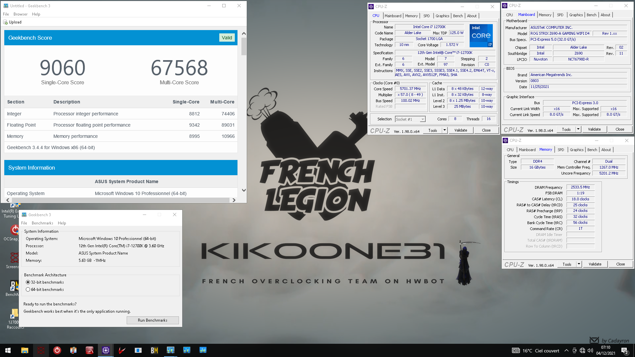Open File menu in Untitled Geekbench window

point(6,14)
